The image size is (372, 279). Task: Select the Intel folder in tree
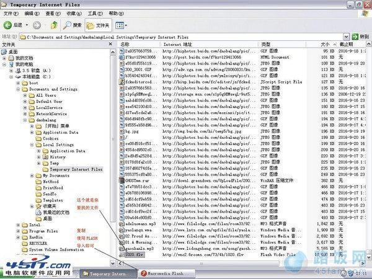pos(35,225)
